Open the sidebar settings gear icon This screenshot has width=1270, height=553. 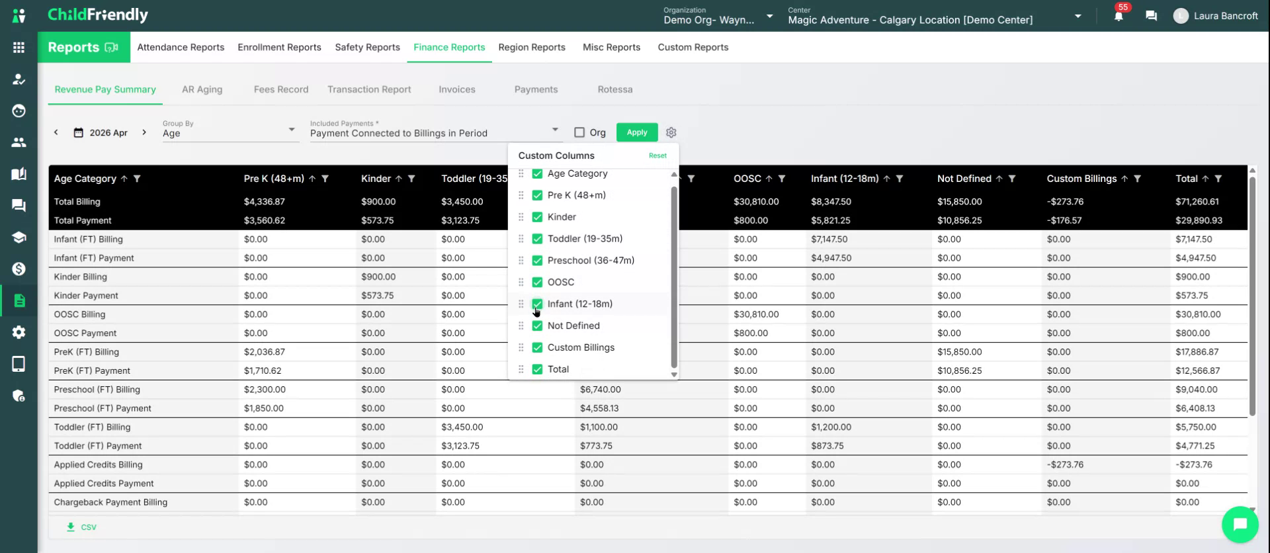pos(19,332)
